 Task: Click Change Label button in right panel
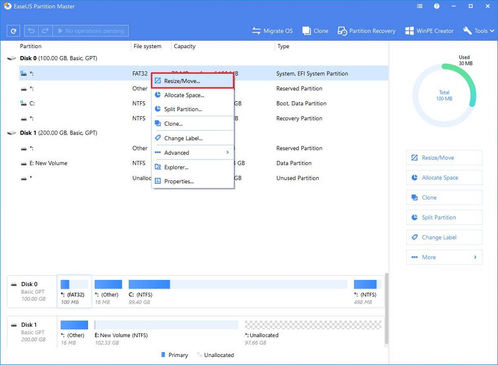(x=444, y=237)
